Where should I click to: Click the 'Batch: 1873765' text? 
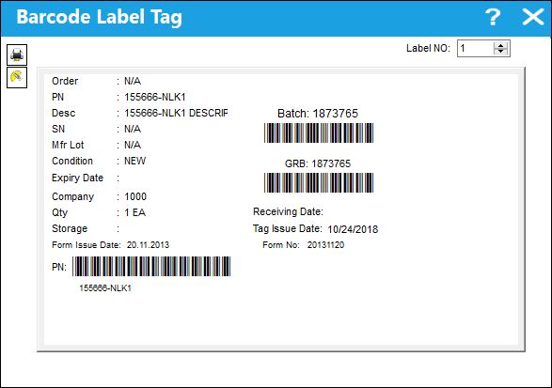point(318,114)
